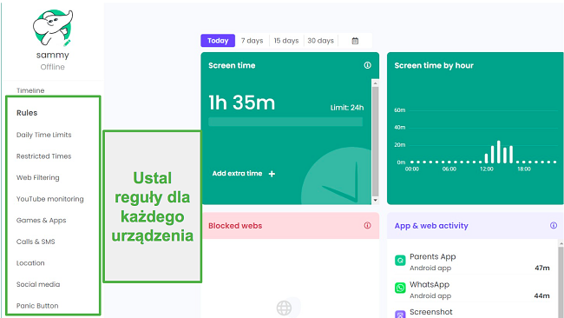This screenshot has width=564, height=318.
Task: Click Screen time card scrollbar down arrow
Action: [x=375, y=200]
